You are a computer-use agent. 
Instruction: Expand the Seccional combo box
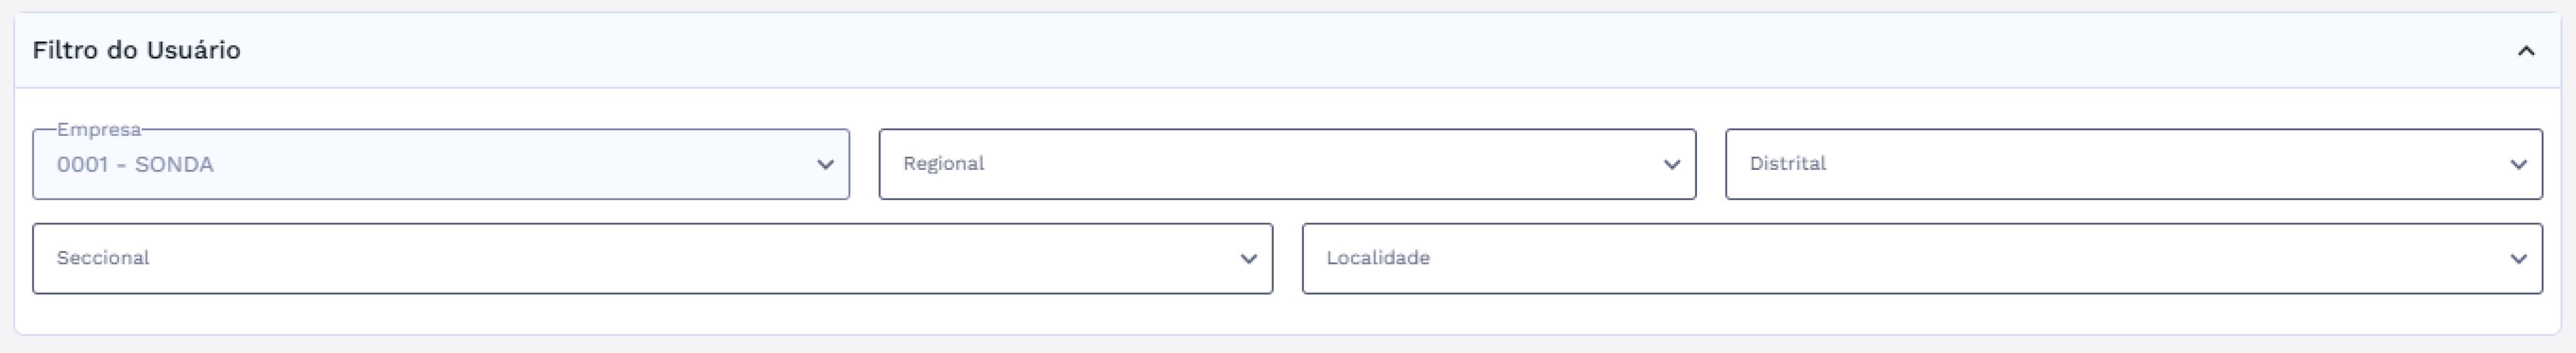coord(651,258)
